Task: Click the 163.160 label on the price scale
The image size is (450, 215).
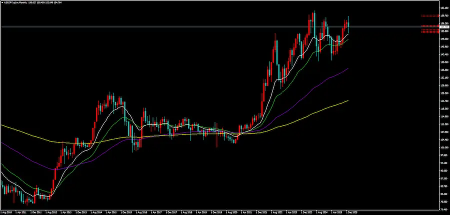Action: coord(443,8)
